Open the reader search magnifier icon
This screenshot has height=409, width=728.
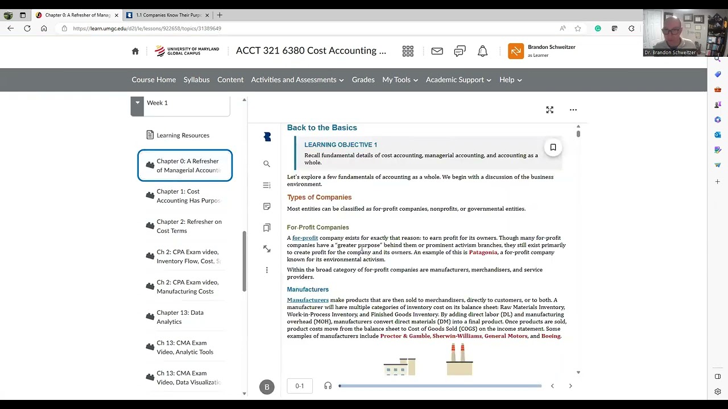point(267,164)
